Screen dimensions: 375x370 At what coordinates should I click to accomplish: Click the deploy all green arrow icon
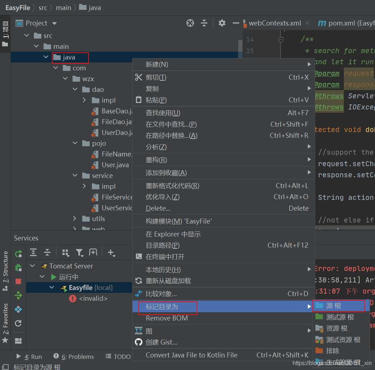(x=18, y=295)
